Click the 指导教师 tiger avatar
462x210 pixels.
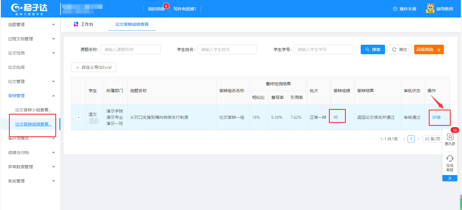(430, 9)
